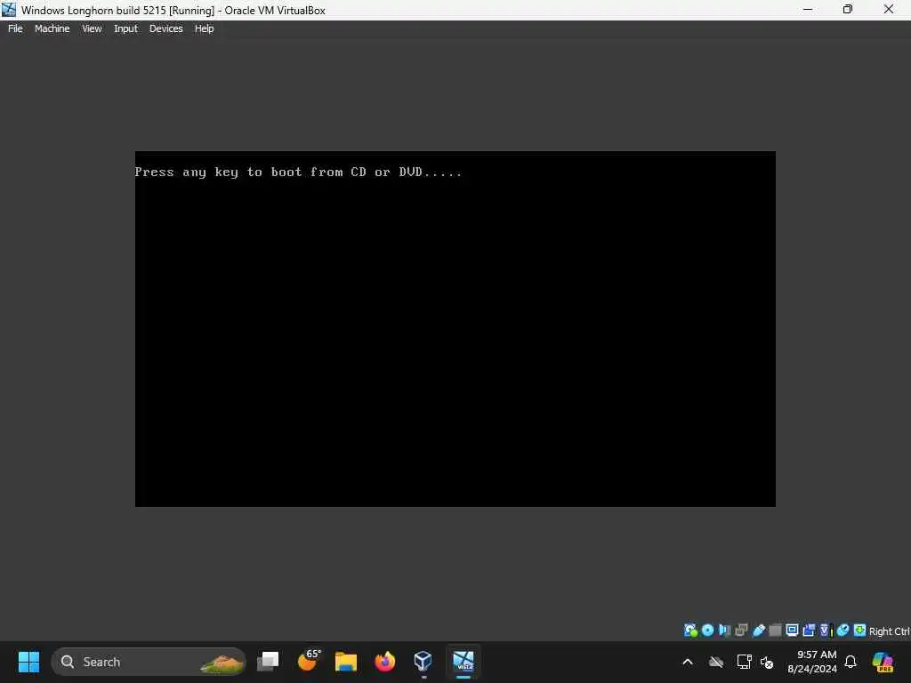Click the virtualization features V icon
The width and height of the screenshot is (911, 683).
click(x=826, y=631)
